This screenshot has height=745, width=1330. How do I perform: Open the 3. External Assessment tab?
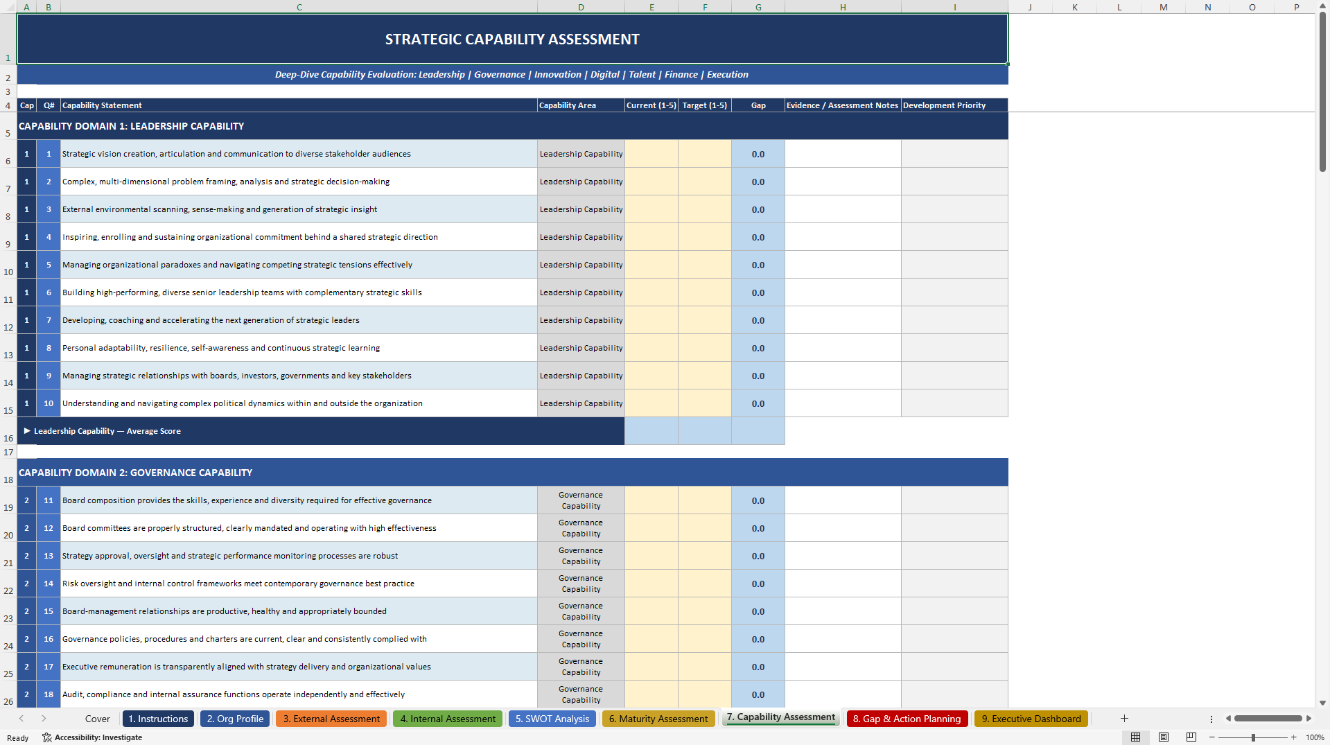[331, 719]
